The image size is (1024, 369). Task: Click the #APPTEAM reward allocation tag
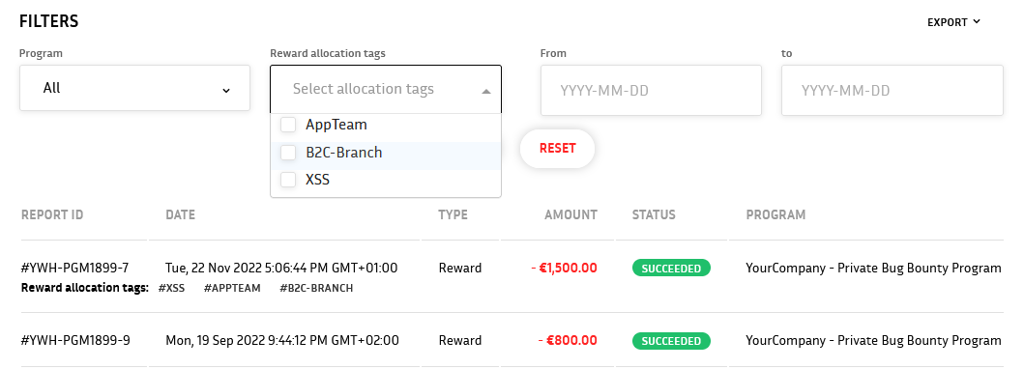click(232, 288)
